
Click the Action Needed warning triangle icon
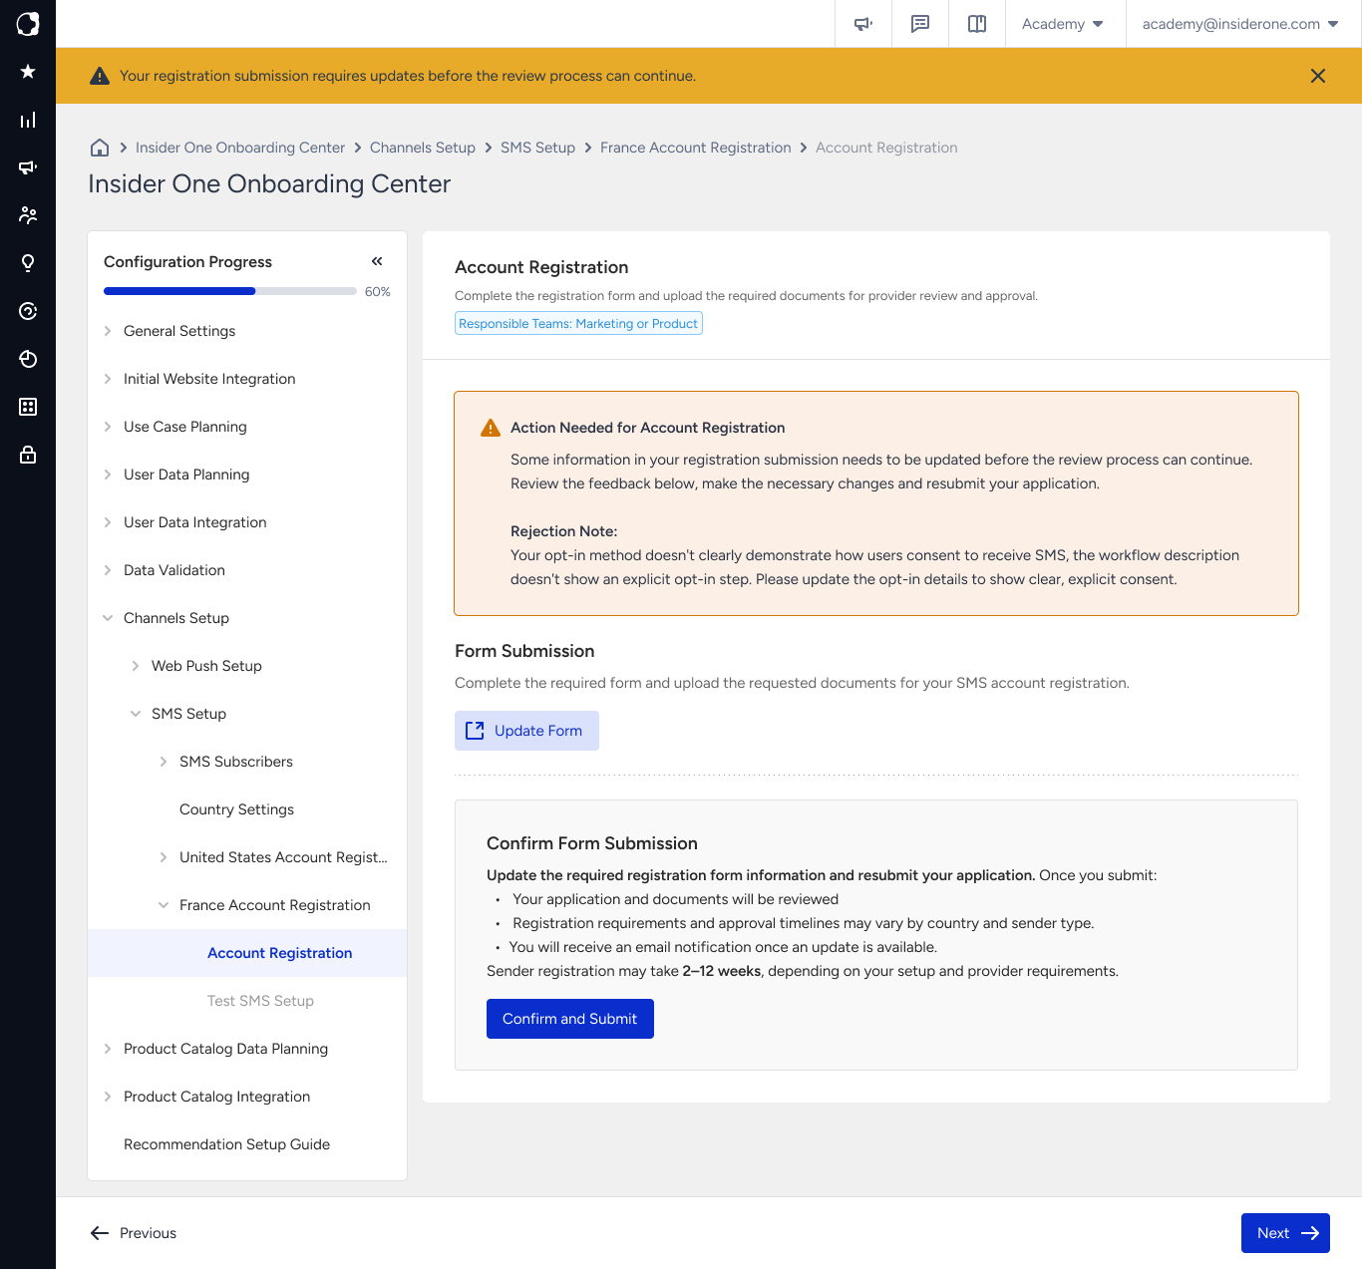click(x=491, y=428)
